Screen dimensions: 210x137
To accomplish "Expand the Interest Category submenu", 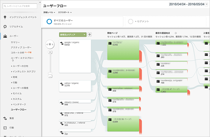I will click(23, 72).
